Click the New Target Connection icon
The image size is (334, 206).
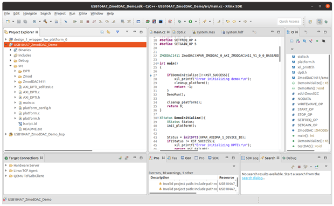tap(120, 158)
